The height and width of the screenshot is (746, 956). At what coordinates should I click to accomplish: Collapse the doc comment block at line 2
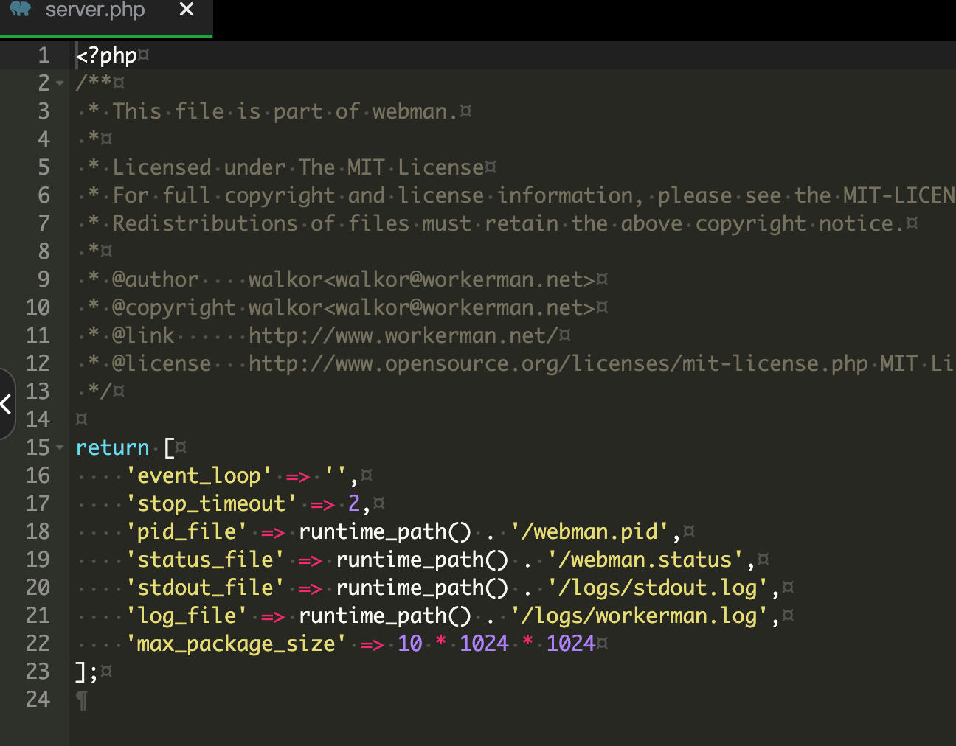tap(60, 83)
